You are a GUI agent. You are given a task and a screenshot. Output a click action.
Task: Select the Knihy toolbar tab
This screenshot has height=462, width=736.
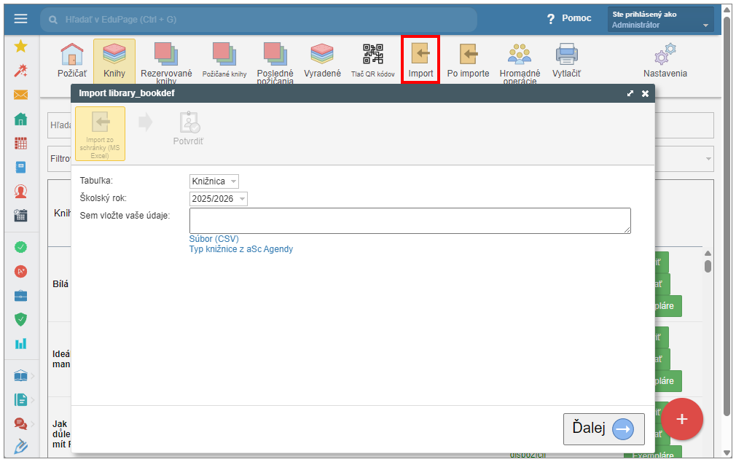point(114,60)
